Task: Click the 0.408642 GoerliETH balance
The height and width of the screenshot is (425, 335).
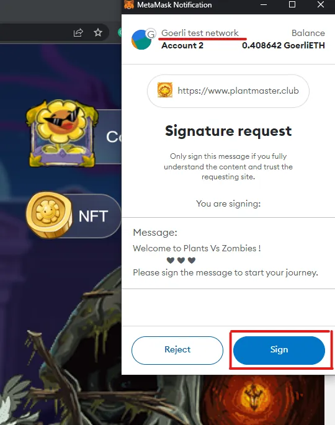Action: [284, 45]
